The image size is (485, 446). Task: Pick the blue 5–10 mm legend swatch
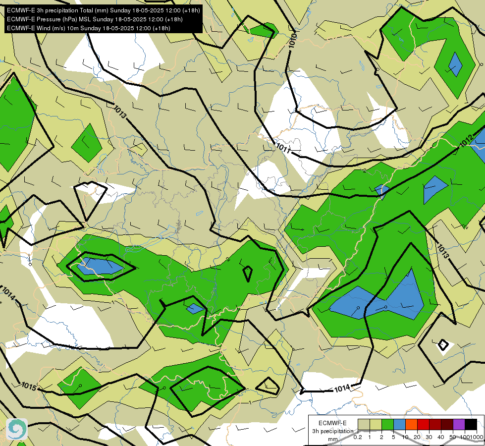tap(399, 425)
